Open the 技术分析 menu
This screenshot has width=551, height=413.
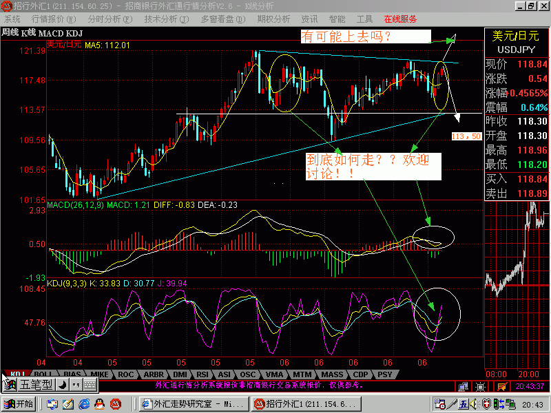(x=166, y=19)
